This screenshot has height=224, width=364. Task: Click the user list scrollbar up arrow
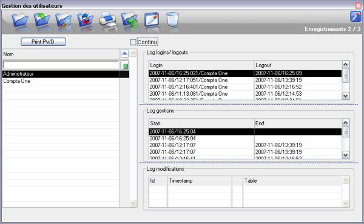point(133,53)
